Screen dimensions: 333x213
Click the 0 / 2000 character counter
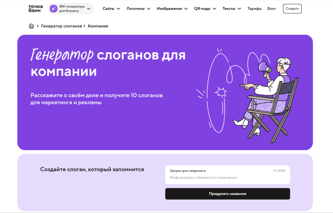(x=279, y=171)
